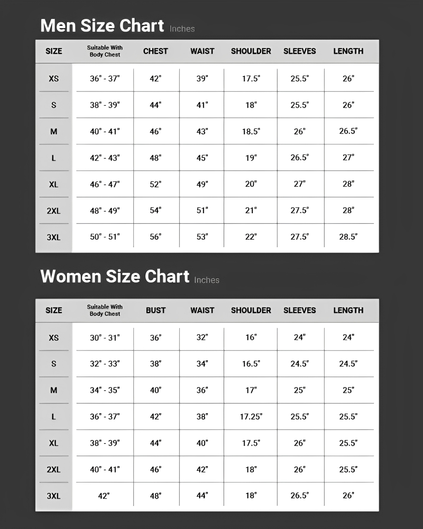The height and width of the screenshot is (529, 423).
Task: Select the 3XL row label in women's chart
Action: point(54,496)
